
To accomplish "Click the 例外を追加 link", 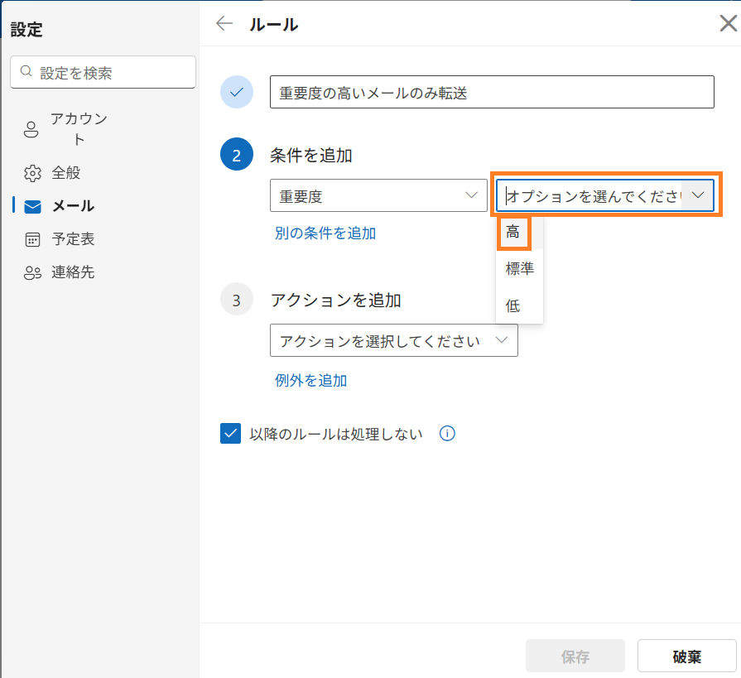I will tap(310, 381).
